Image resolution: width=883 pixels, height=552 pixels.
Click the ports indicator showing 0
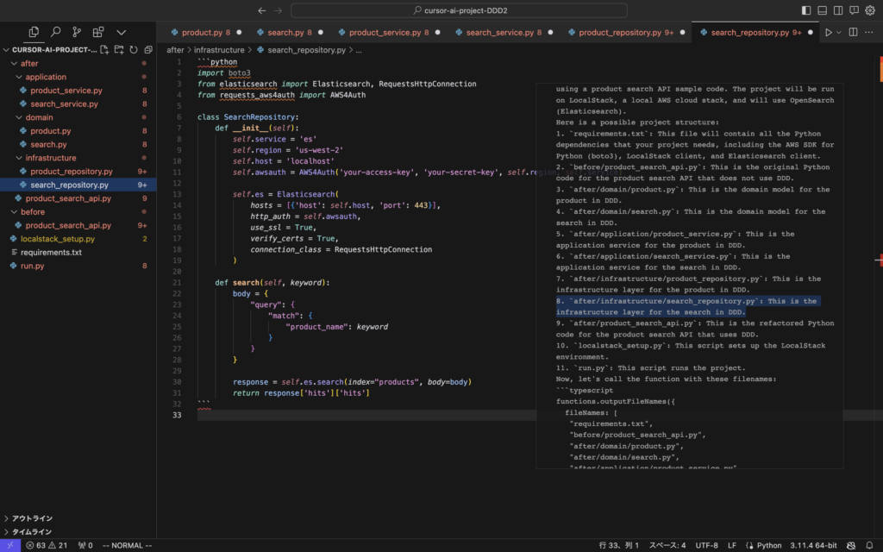(85, 545)
